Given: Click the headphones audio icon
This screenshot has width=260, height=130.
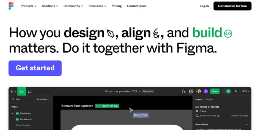Looking at the screenshot, I should [184, 91].
